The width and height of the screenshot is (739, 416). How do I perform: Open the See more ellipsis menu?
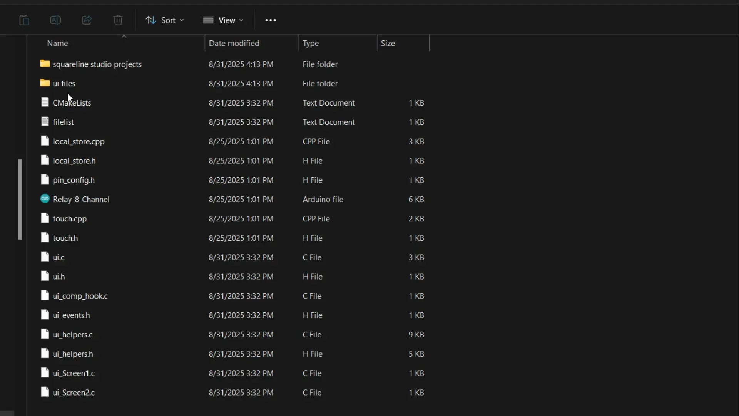coord(271,20)
